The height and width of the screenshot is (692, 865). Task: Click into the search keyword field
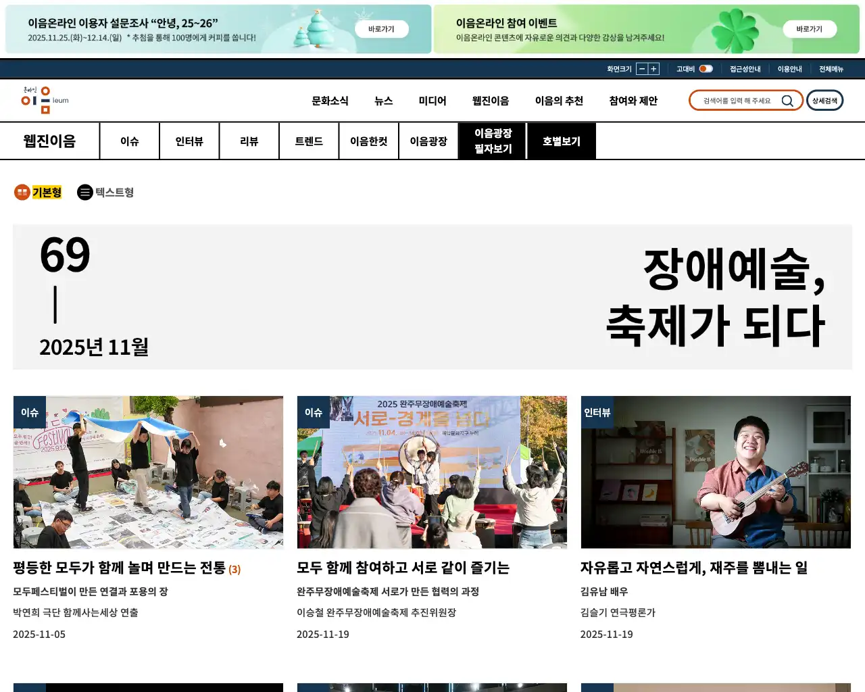737,101
